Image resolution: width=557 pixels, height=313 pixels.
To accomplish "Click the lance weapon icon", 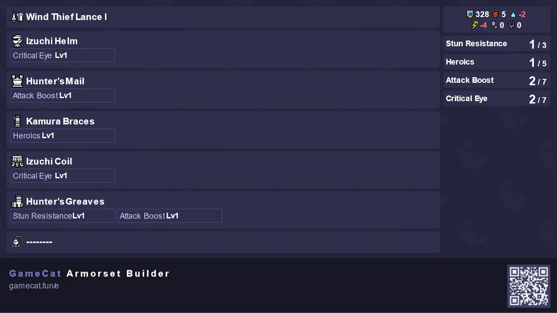I will [17, 17].
